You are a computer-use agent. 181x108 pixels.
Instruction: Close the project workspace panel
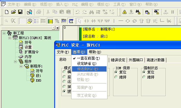57,28
